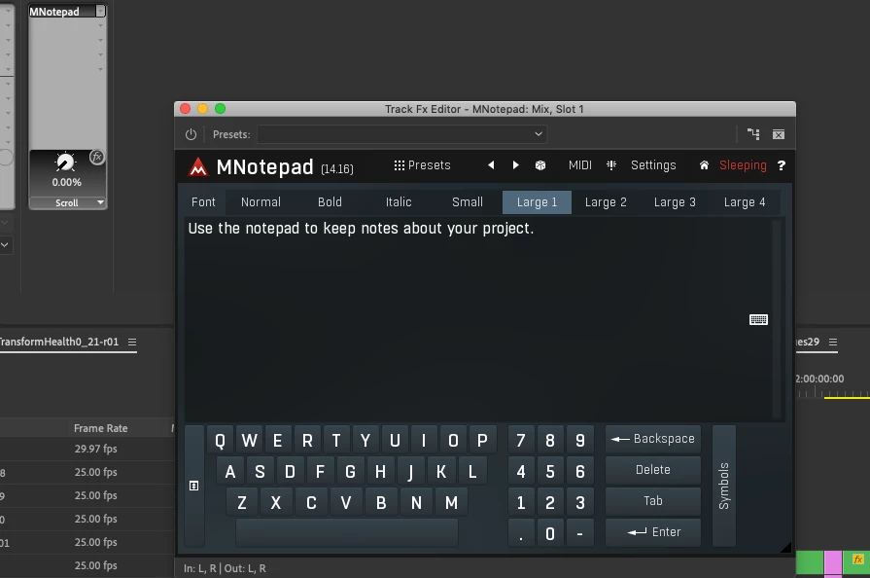Screen dimensions: 870x578
Task: Click the fx icon on mixer track
Action: click(x=97, y=157)
